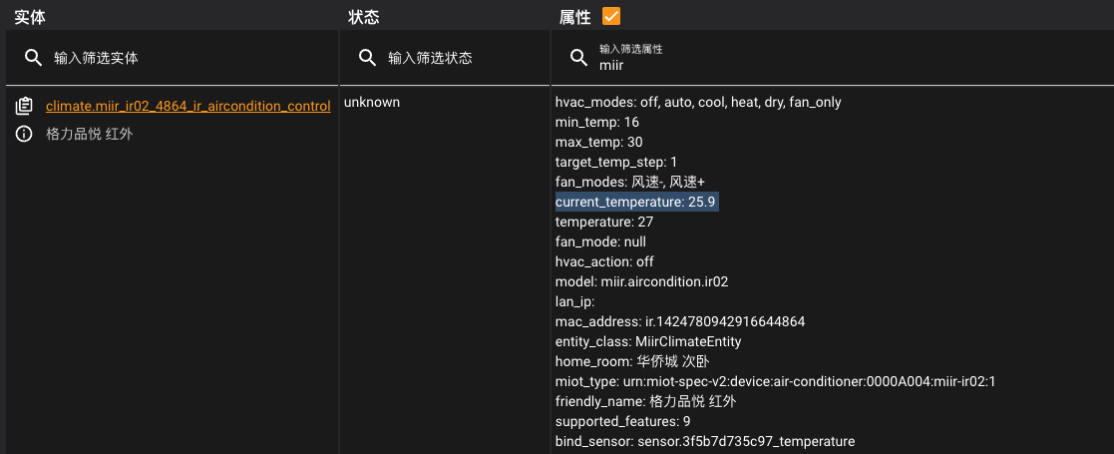Viewport: 1114px width, 454px height.
Task: Click the 状态 column header
Action: [364, 17]
